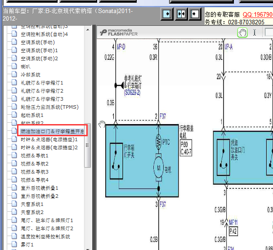The height and width of the screenshot is (250, 273).
Task: Click the MF11 connector label
Action: pos(233,222)
